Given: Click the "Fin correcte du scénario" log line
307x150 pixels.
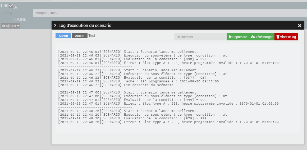Looking at the screenshot, I should 149,85.
